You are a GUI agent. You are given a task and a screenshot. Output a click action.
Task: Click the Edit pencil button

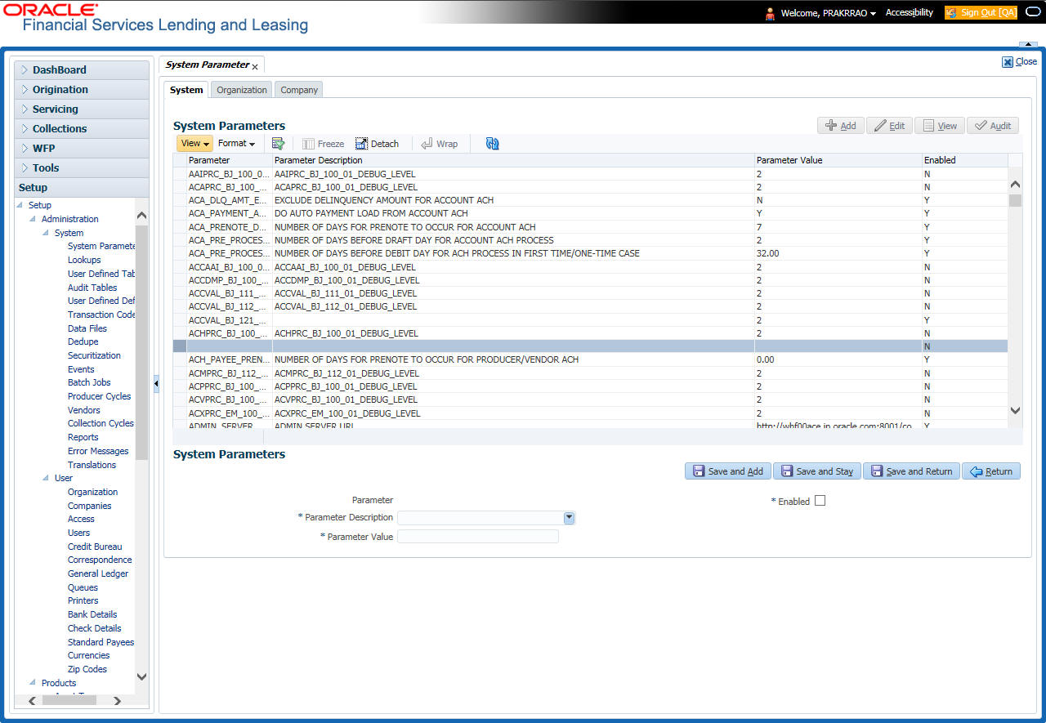coord(889,126)
